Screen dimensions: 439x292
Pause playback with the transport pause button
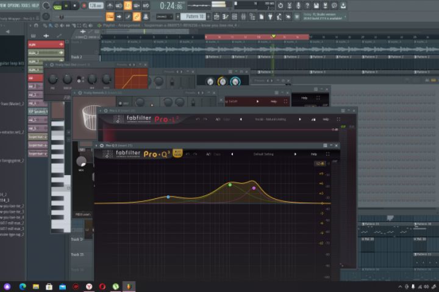pyautogui.click(x=66, y=5)
